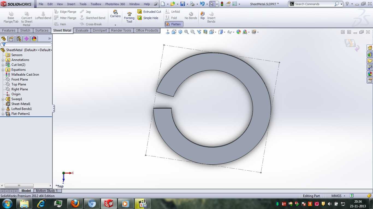Open the Forming Tool command
This screenshot has height=209, width=373.
click(x=129, y=17)
